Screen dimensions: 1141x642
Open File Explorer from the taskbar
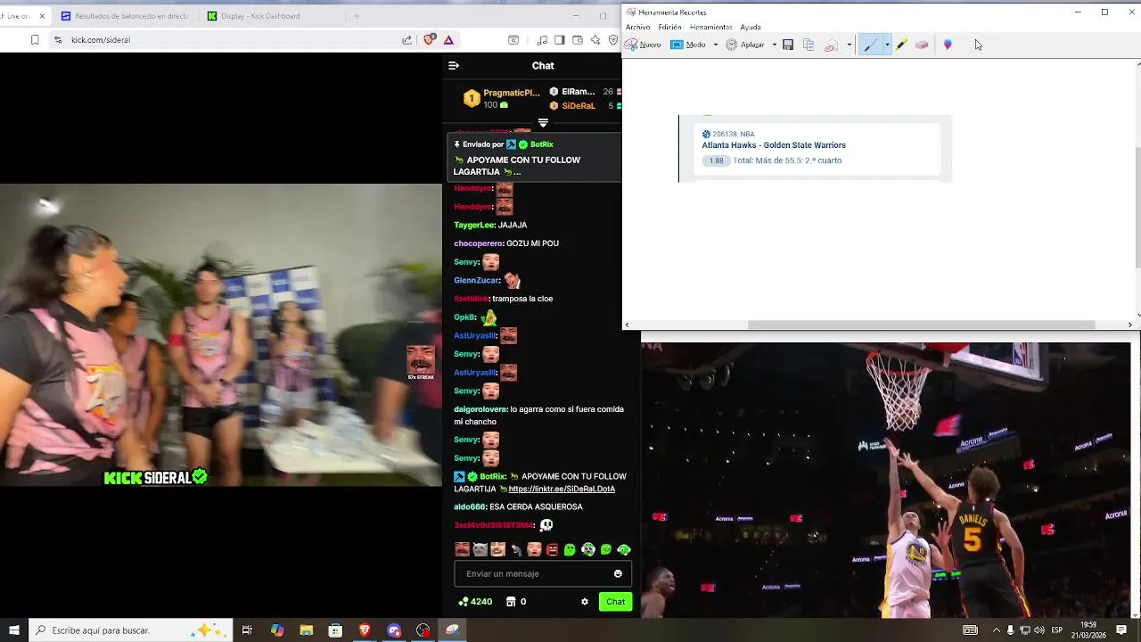pyautogui.click(x=306, y=630)
